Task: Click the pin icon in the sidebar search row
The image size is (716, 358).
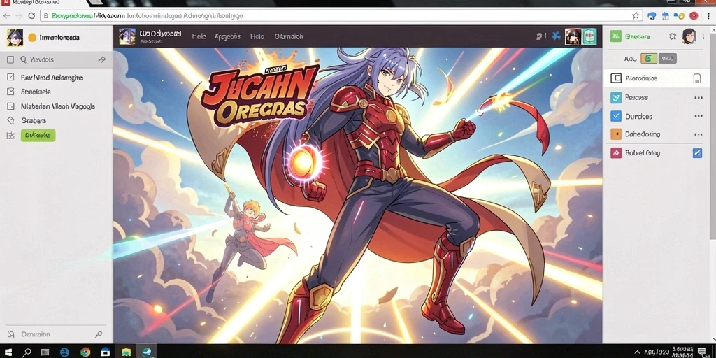Action: click(102, 60)
